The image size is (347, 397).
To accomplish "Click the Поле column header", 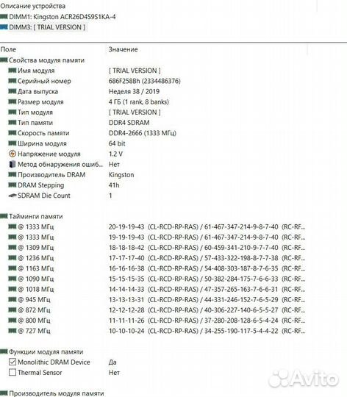I will [8, 49].
